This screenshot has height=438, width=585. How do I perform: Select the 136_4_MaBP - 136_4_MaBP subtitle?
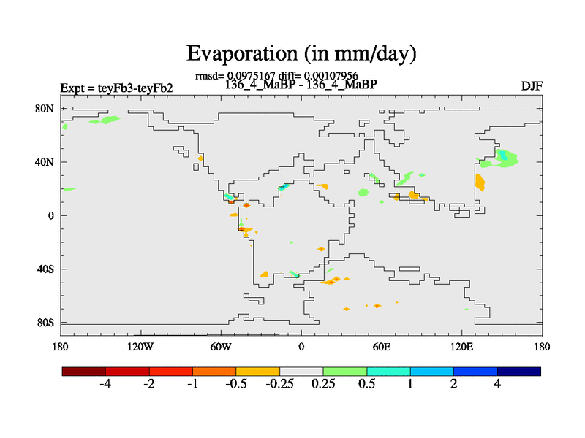click(301, 84)
